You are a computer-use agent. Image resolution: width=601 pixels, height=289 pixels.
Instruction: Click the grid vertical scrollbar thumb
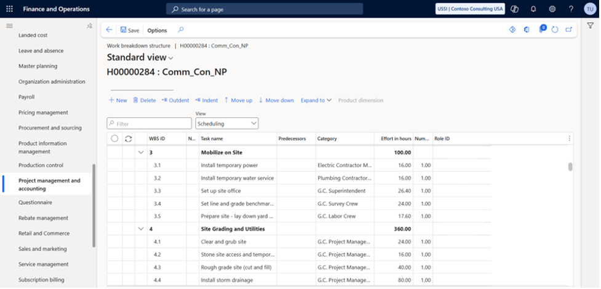570,167
